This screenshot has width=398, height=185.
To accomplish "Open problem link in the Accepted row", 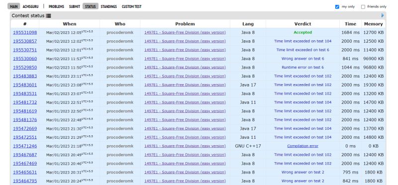I will click(185, 32).
